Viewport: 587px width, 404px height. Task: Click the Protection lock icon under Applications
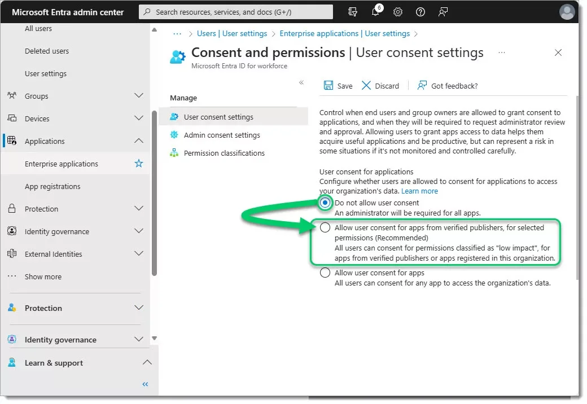coord(12,208)
